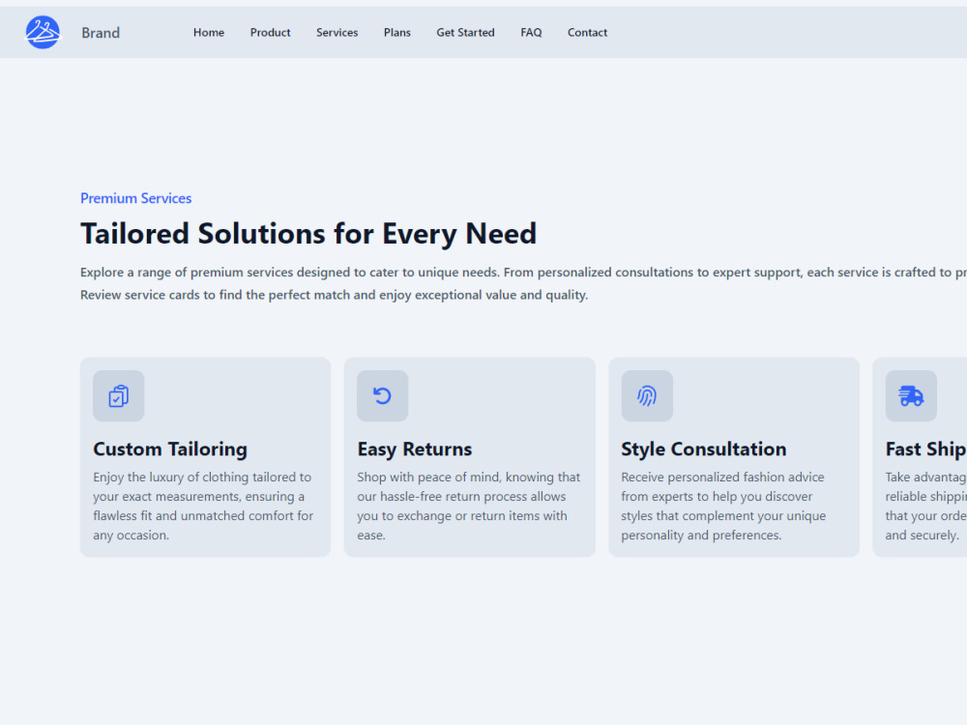Screen dimensions: 967x725
Task: Click the Style Consultation description text
Action: click(724, 506)
